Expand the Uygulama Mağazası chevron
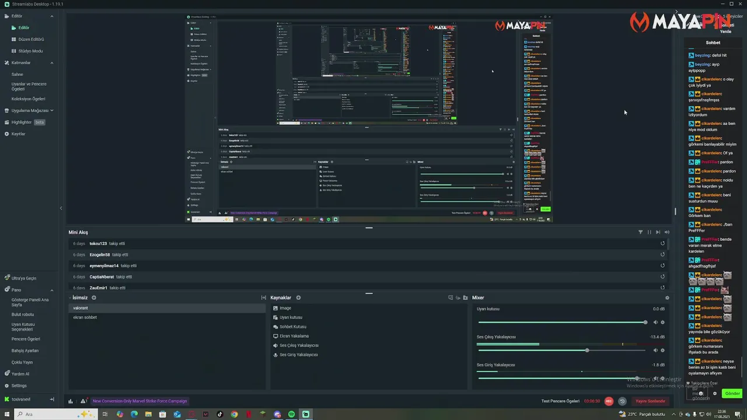 pos(51,110)
